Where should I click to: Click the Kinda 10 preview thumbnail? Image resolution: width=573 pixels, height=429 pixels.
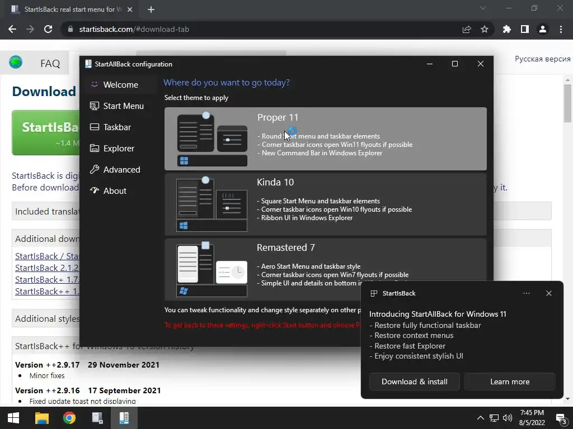pyautogui.click(x=212, y=204)
